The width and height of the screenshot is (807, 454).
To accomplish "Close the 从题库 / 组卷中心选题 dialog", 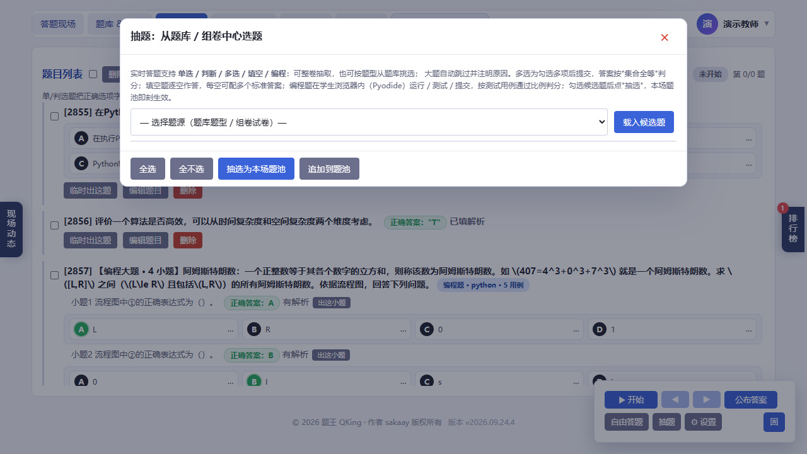I will (x=665, y=37).
